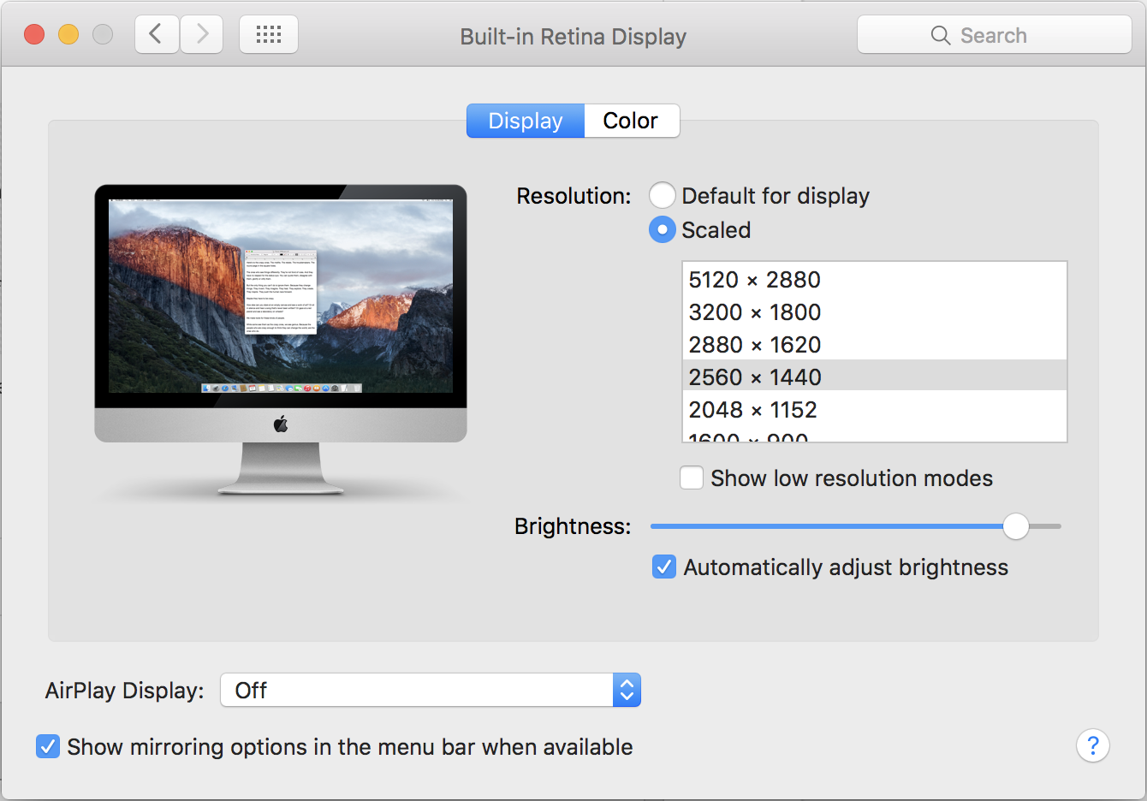Choose the 3200 × 1800 resolution
This screenshot has width=1147, height=801.
coord(875,312)
